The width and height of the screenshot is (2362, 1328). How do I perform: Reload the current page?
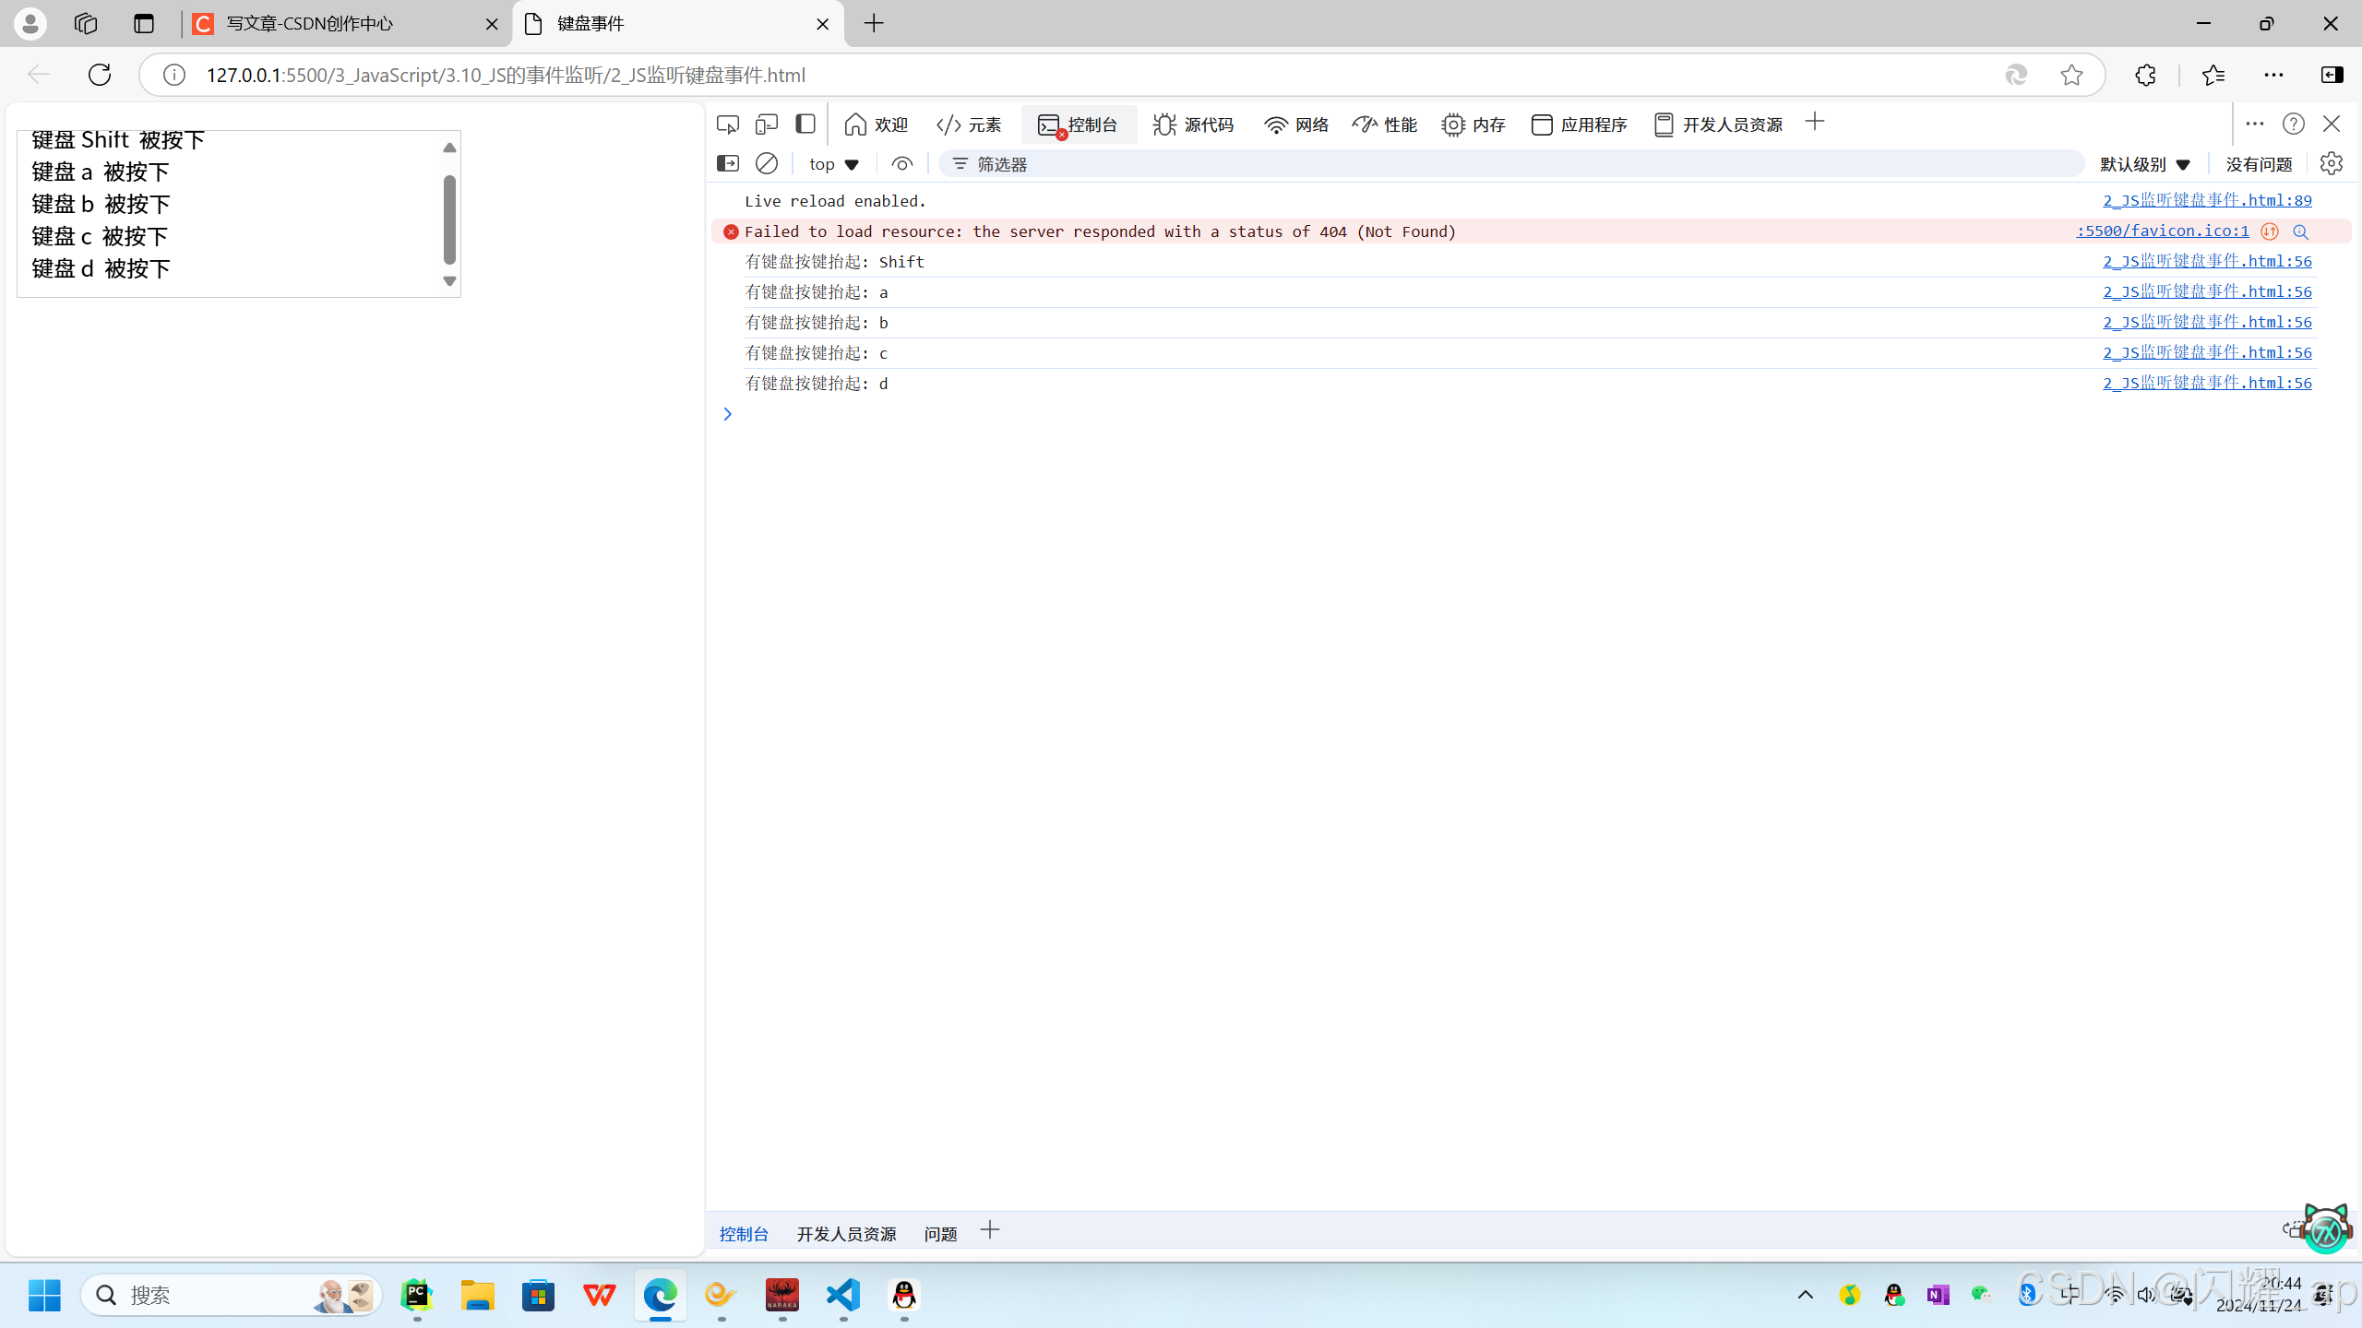(x=99, y=75)
